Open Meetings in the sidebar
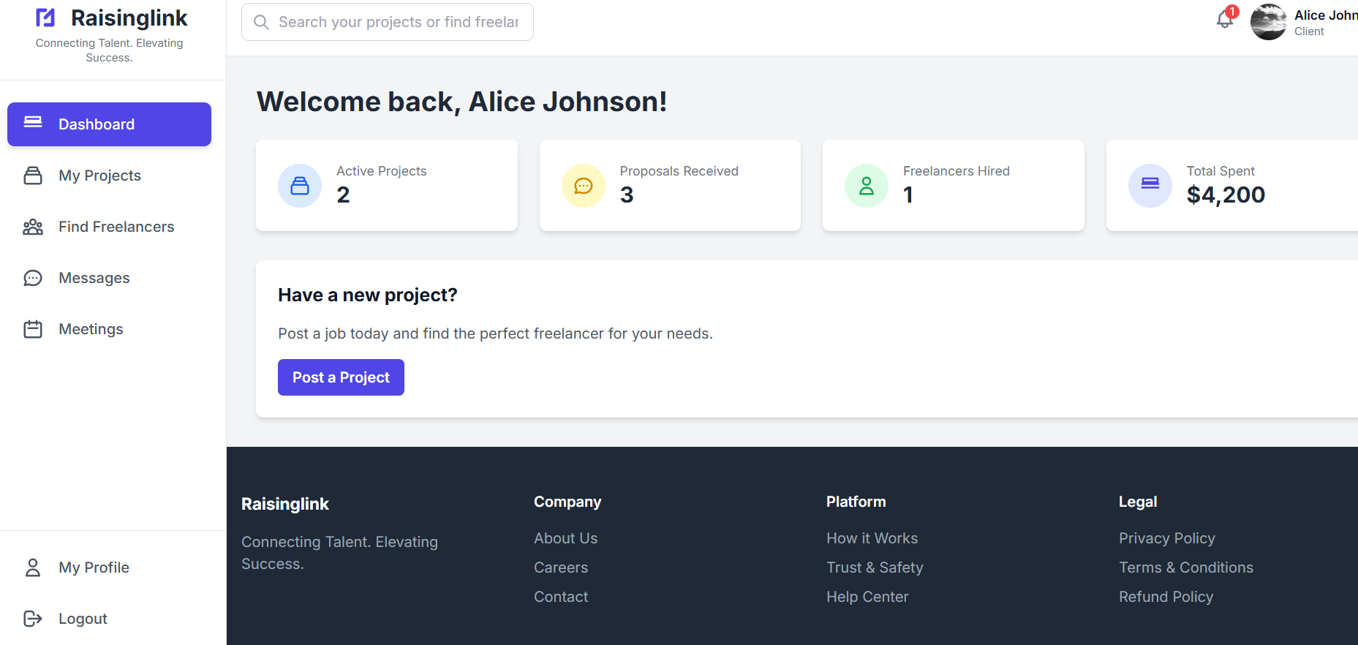Viewport: 1358px width, 645px height. coord(109,329)
